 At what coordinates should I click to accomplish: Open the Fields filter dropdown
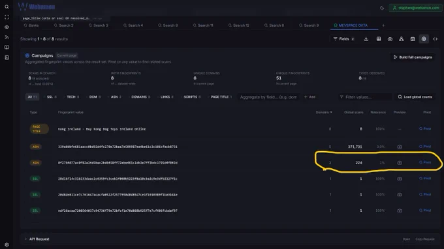[343, 39]
